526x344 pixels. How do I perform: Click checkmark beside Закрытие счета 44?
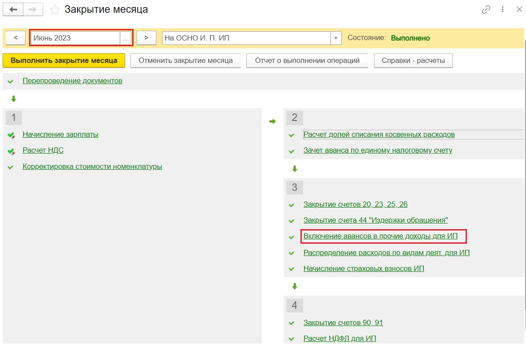(x=292, y=221)
